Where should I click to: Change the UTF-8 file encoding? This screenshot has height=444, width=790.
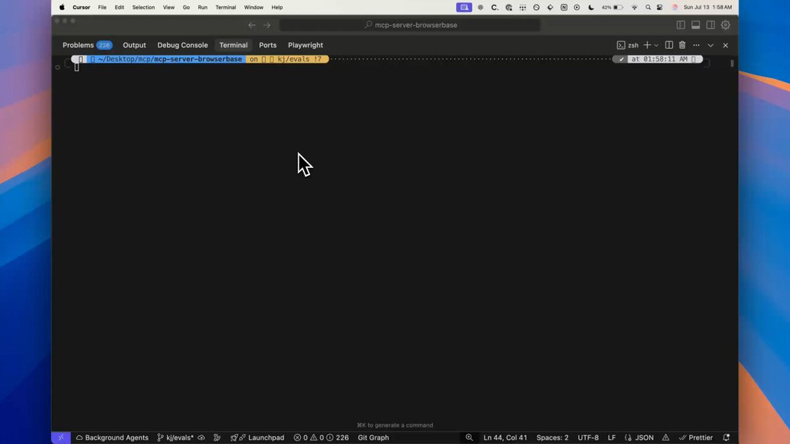pos(589,437)
